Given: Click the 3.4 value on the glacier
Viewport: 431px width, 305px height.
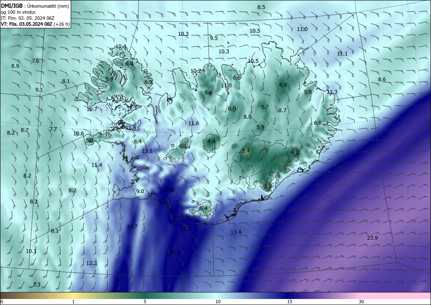Looking at the screenshot, I should (x=246, y=151).
